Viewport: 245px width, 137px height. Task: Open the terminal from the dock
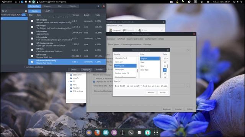[131, 132]
